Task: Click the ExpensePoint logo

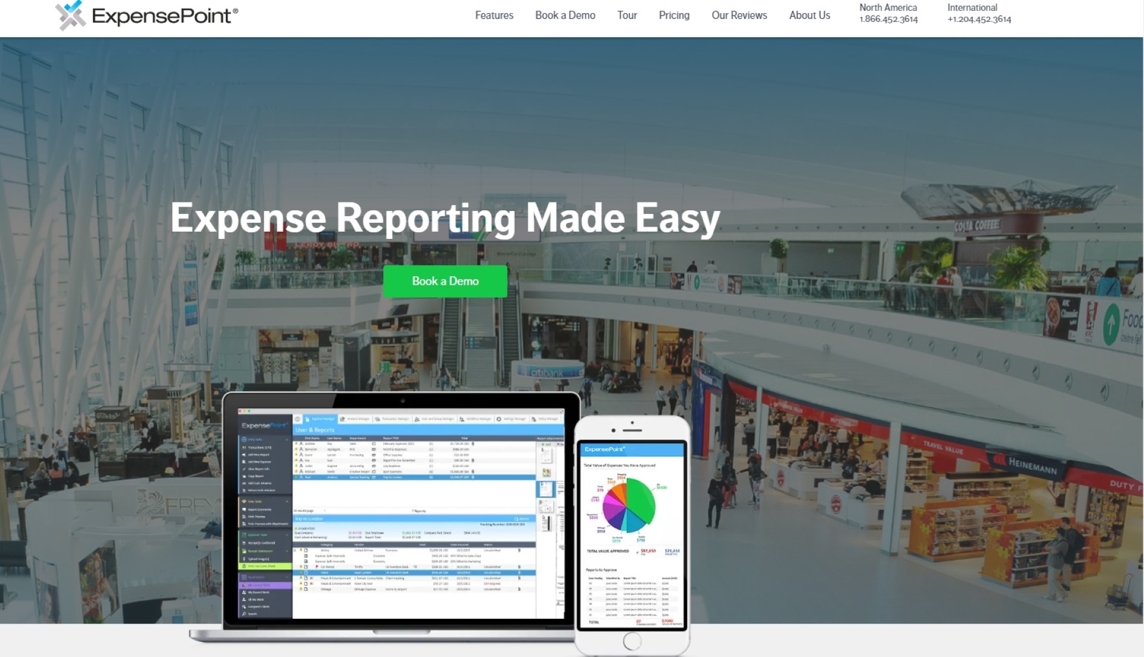Action: point(146,16)
